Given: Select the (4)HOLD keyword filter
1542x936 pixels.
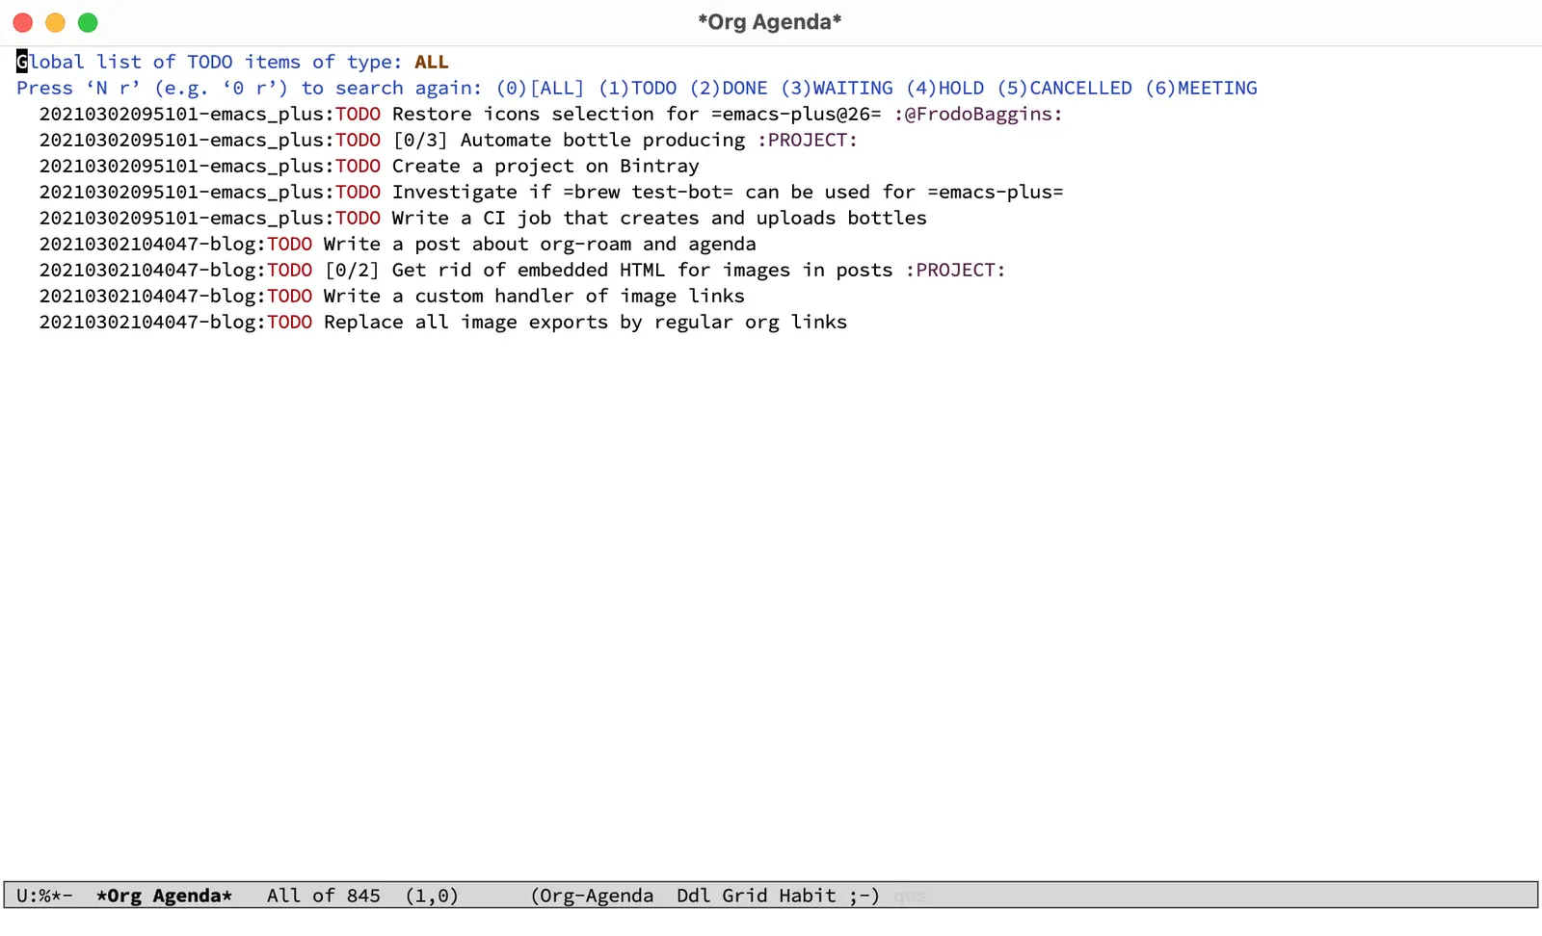Looking at the screenshot, I should (944, 89).
